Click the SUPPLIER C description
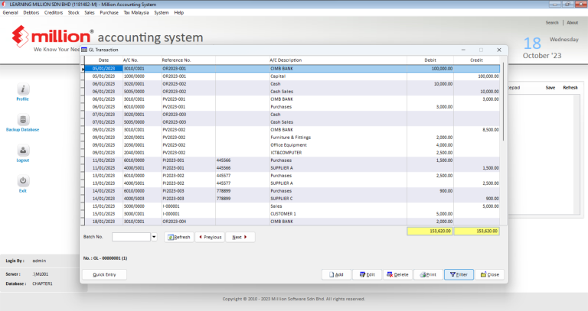Image resolution: width=588 pixels, height=311 pixels. (282, 199)
